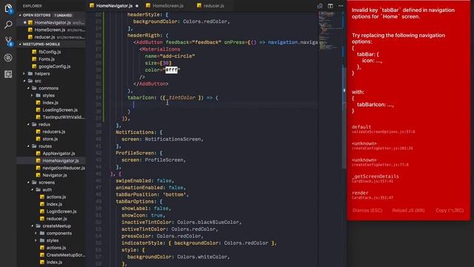Screen dimensions: 474x267
Task: Open the Debug view in activity bar
Action: 8,58
